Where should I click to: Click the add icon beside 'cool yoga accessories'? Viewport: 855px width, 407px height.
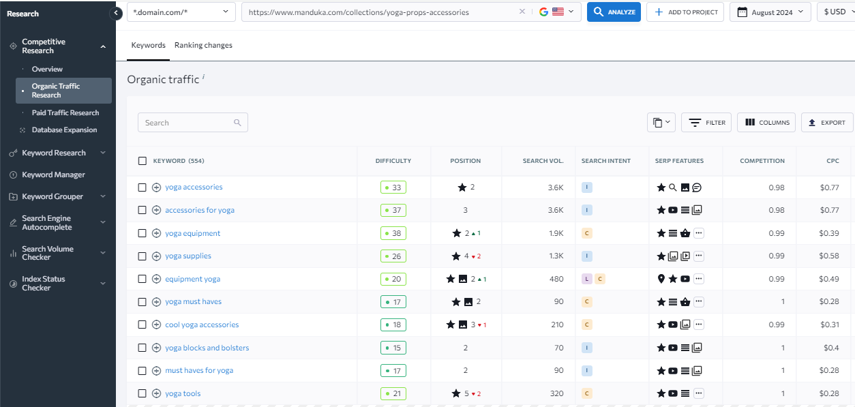156,325
